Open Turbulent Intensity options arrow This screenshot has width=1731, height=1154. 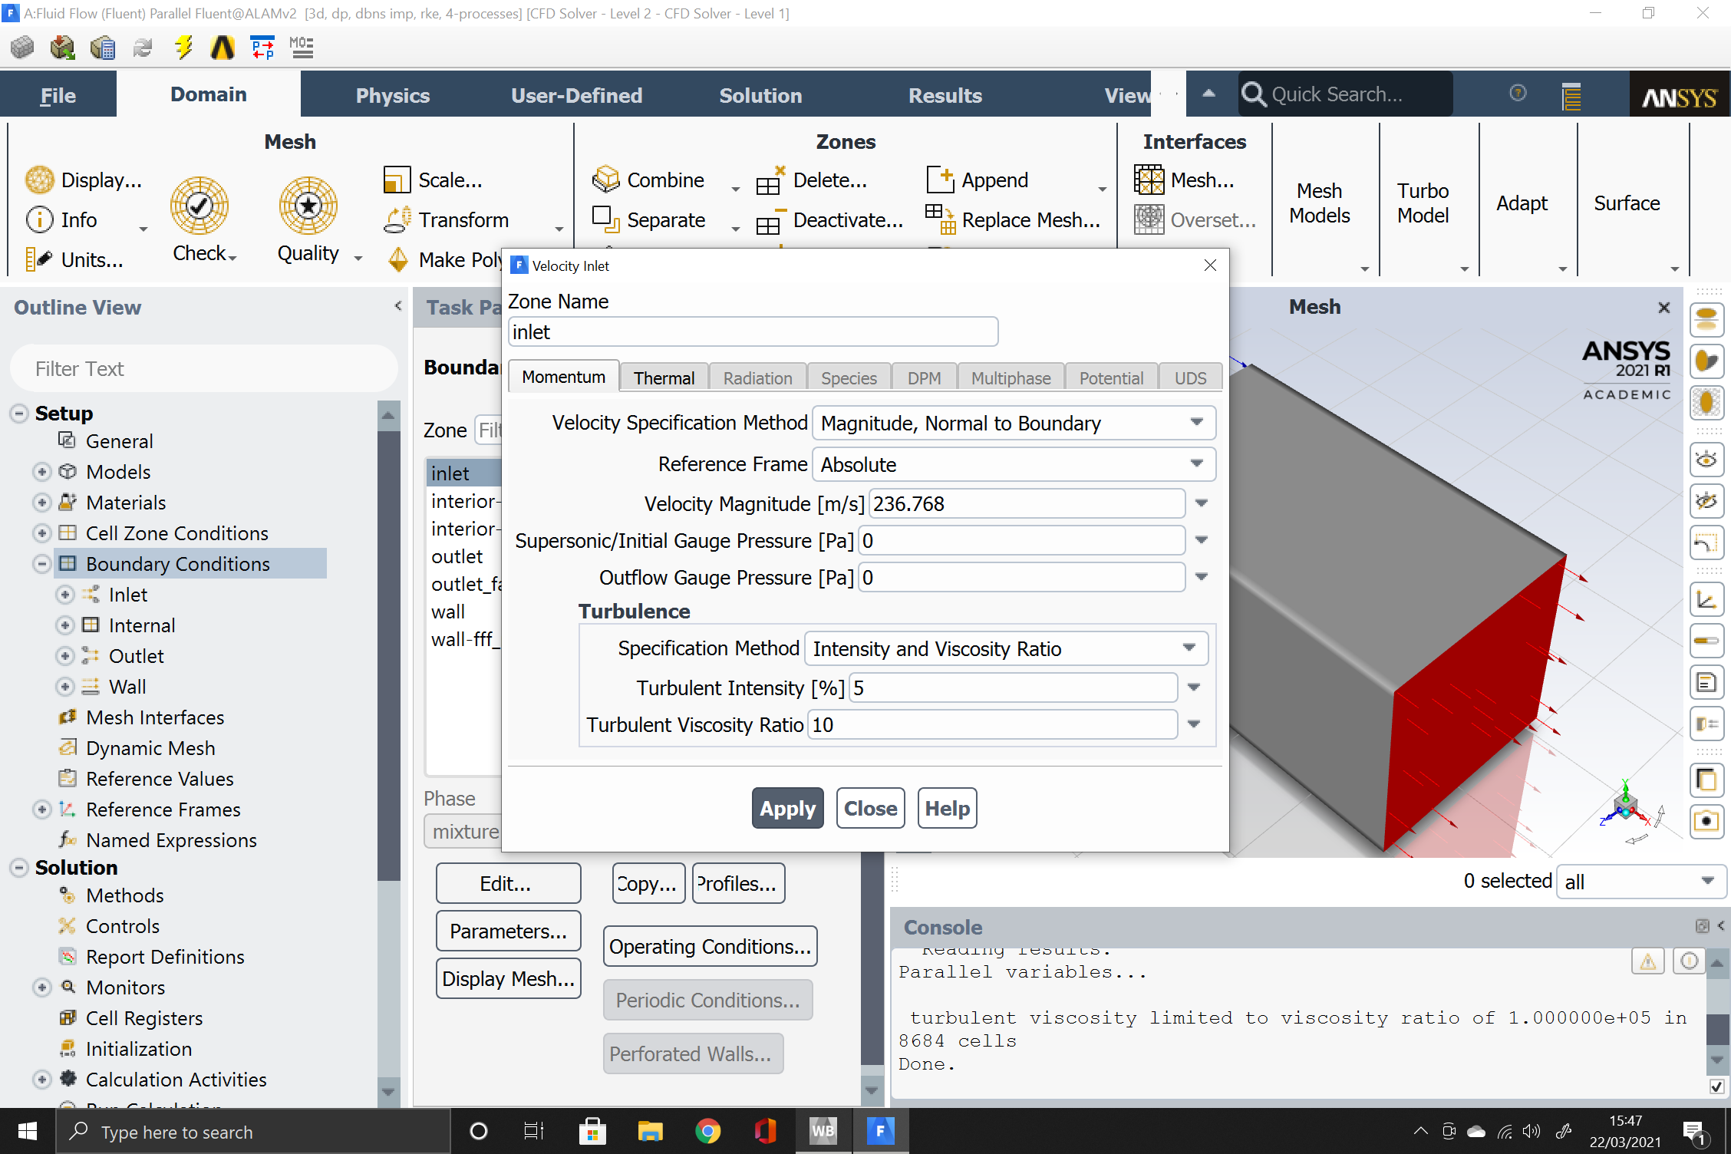(x=1194, y=687)
